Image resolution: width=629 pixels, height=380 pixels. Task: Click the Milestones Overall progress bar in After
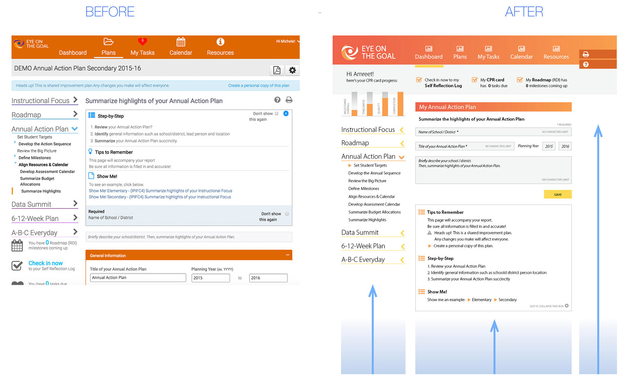click(354, 104)
